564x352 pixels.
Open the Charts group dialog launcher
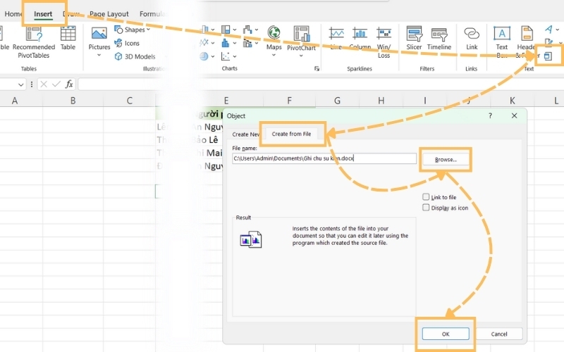317,68
